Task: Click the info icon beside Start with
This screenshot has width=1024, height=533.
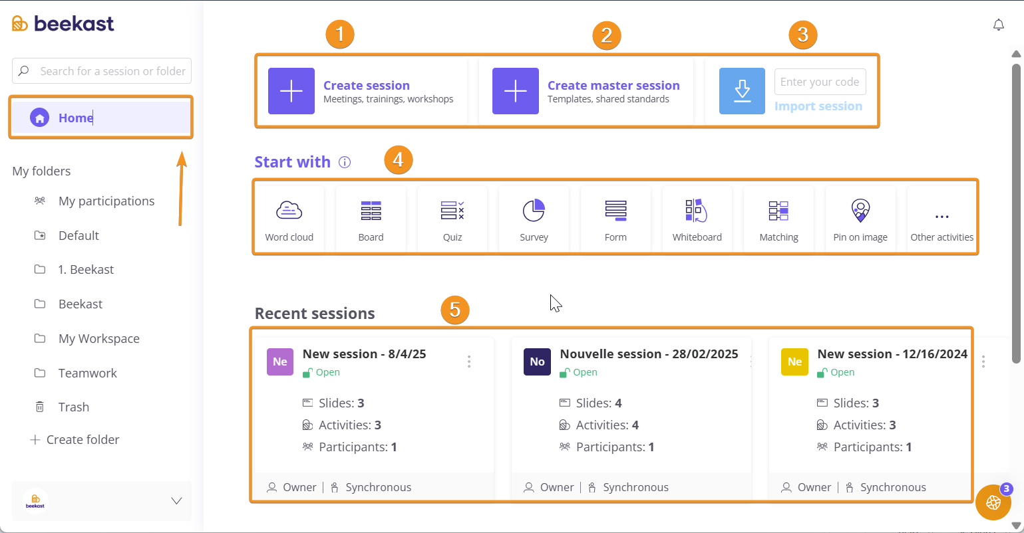Action: point(344,162)
